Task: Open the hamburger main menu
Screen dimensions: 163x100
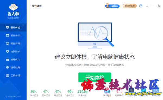Action: pyautogui.click(x=147, y=6)
